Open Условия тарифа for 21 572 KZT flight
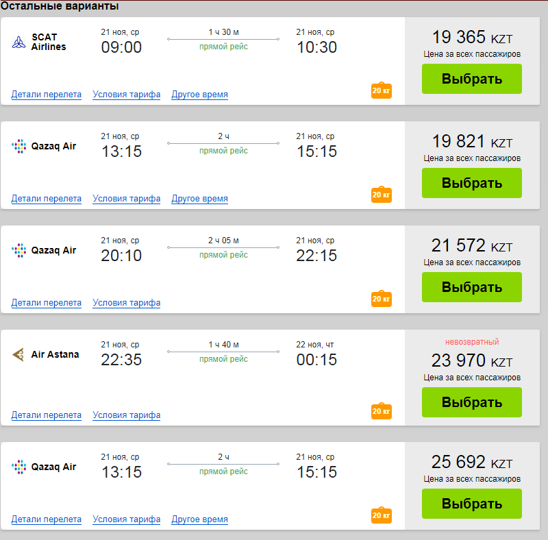548x540 pixels. click(x=127, y=303)
